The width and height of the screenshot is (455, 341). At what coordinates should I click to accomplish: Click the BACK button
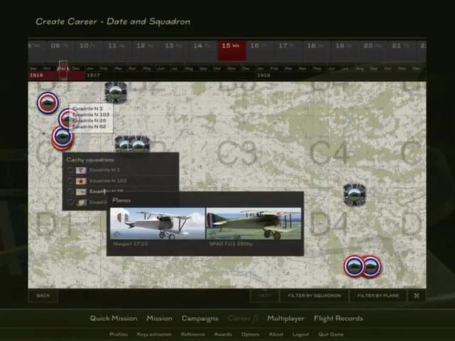point(43,296)
